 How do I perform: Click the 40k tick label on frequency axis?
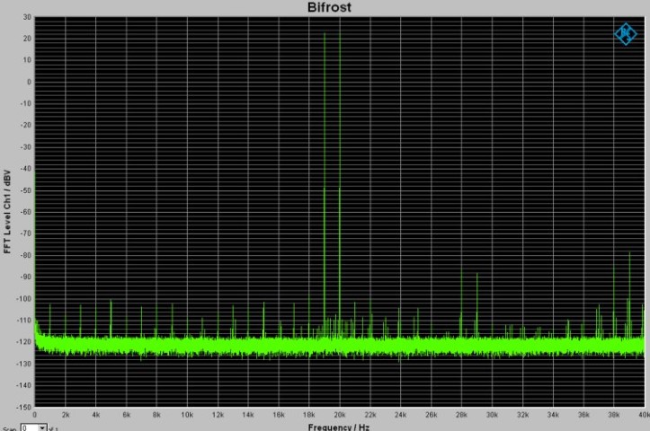[645, 415]
